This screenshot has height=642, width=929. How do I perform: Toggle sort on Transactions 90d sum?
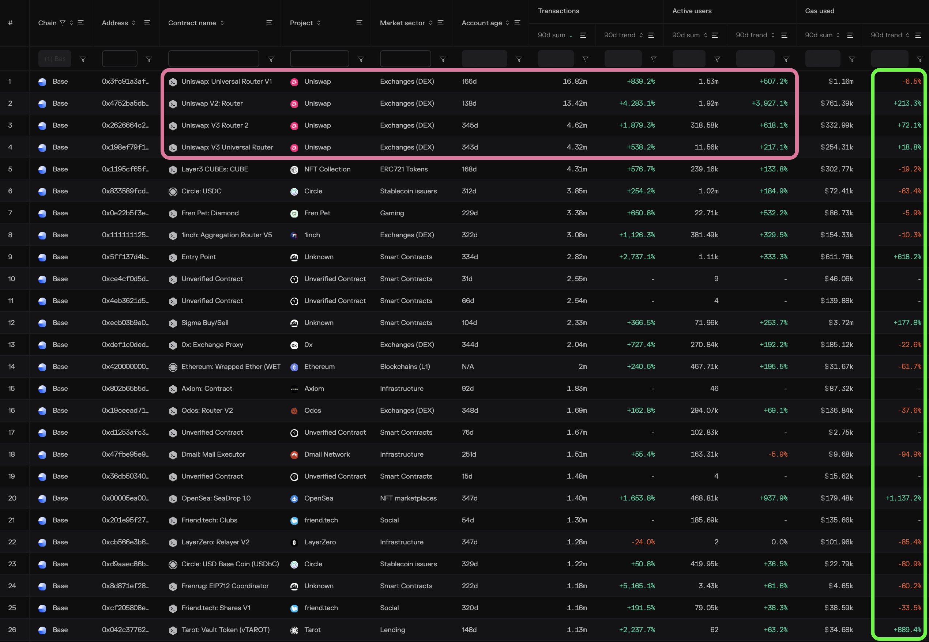coord(571,36)
